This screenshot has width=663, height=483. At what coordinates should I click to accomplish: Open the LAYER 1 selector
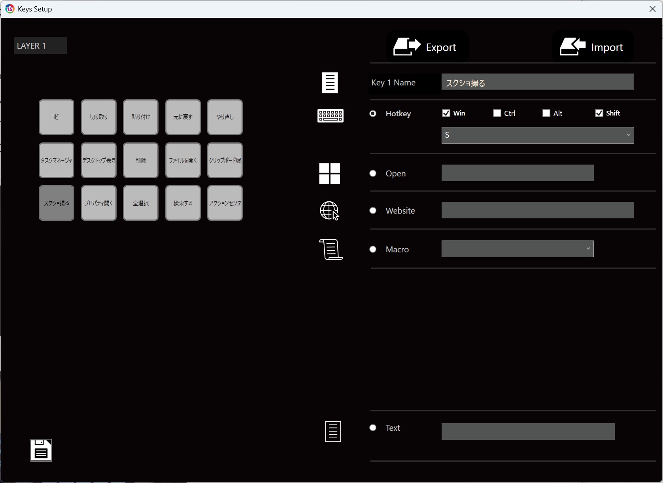click(x=40, y=45)
